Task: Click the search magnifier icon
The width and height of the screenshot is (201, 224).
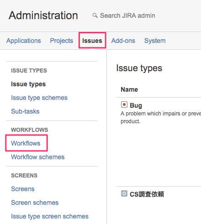Action: tap(95, 16)
